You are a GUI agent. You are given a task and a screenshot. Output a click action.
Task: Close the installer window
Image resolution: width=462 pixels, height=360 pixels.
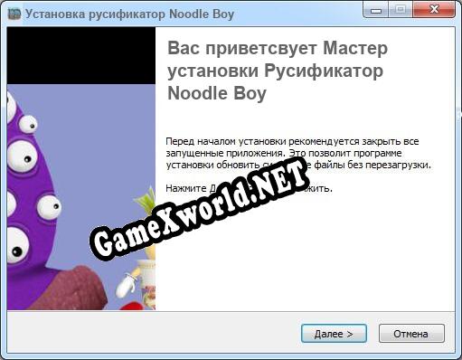coord(434,9)
